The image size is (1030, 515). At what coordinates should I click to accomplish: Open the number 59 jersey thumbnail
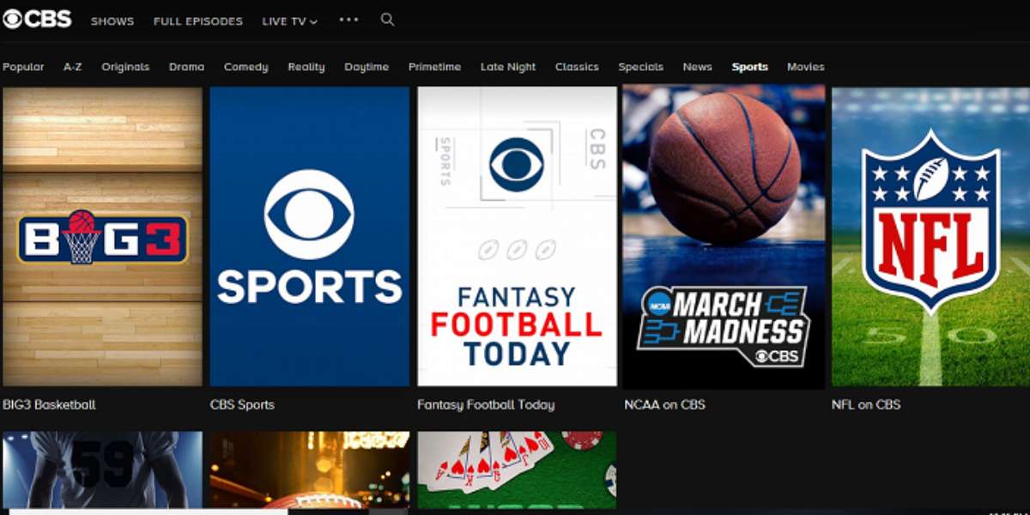(x=102, y=470)
